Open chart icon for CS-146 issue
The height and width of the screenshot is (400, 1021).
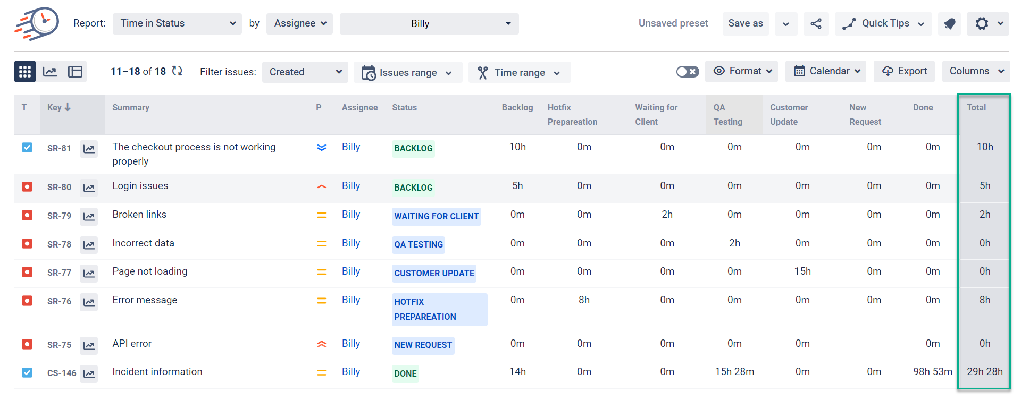89,374
